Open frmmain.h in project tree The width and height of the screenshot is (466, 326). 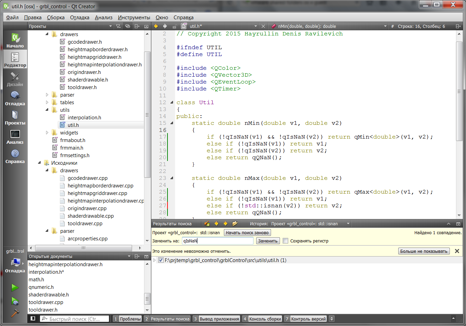pos(72,148)
